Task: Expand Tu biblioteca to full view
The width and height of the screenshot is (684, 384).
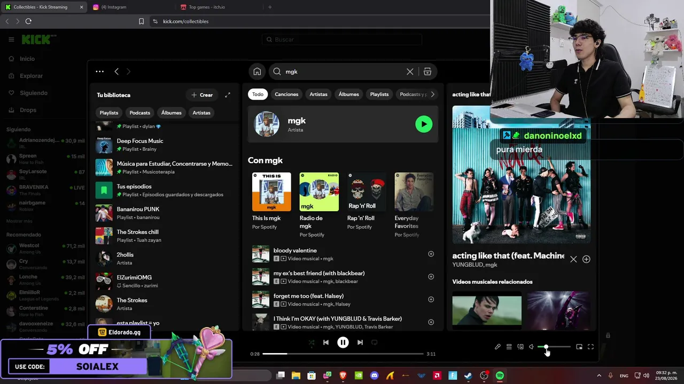Action: coord(228,95)
